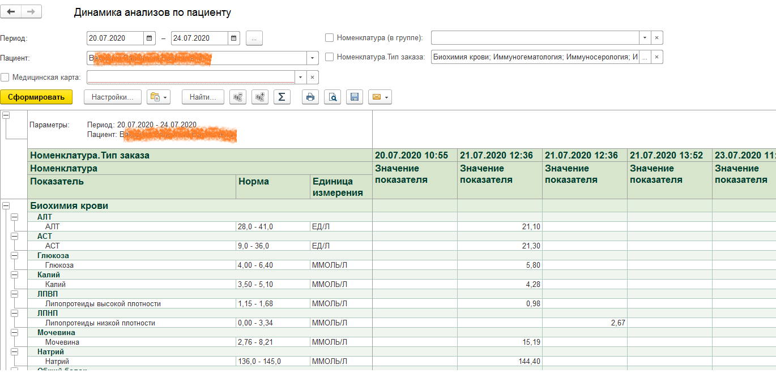Image resolution: width=776 pixels, height=373 pixels.
Task: Open the Пациент dropdown list
Action: 313,58
